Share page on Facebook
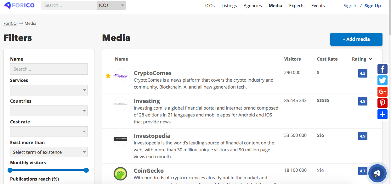The height and width of the screenshot is (184, 391). click(382, 69)
